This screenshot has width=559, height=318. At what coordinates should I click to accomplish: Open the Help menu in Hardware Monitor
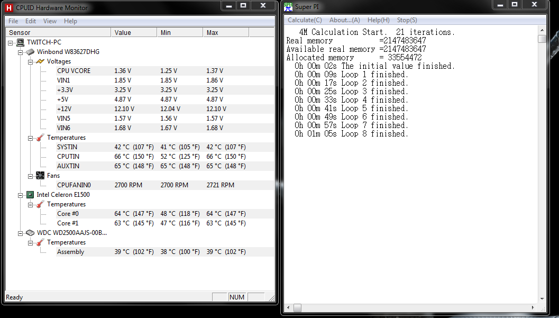[70, 21]
